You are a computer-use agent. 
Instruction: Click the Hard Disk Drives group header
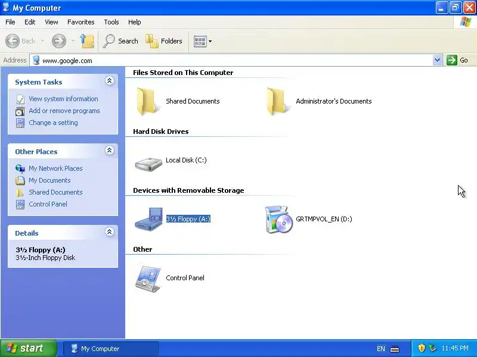pyautogui.click(x=161, y=131)
